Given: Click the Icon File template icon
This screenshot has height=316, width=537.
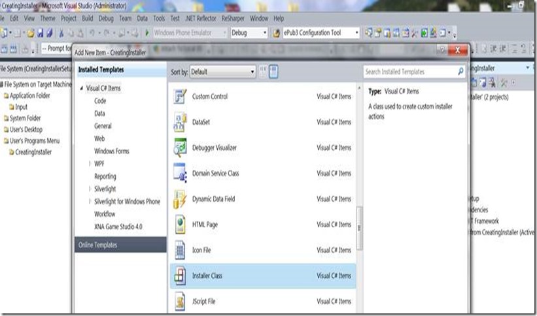Looking at the screenshot, I should coord(179,250).
